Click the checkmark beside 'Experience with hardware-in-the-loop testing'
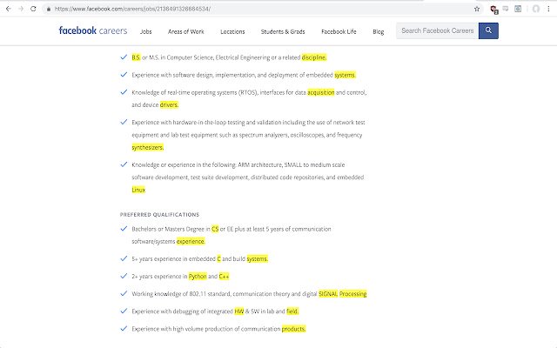The height and width of the screenshot is (348, 557). (x=124, y=122)
